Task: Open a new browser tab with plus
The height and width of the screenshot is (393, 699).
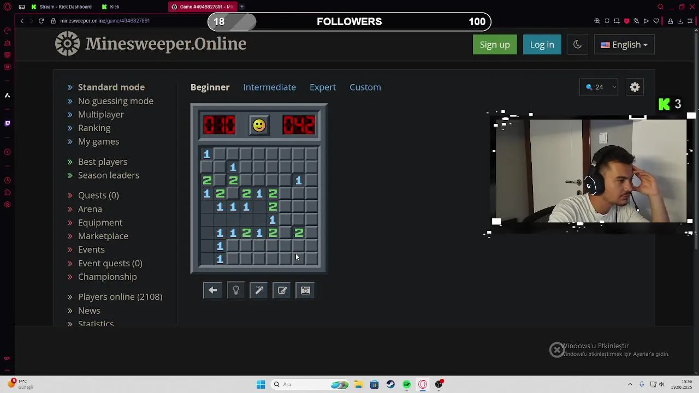Action: tap(242, 7)
